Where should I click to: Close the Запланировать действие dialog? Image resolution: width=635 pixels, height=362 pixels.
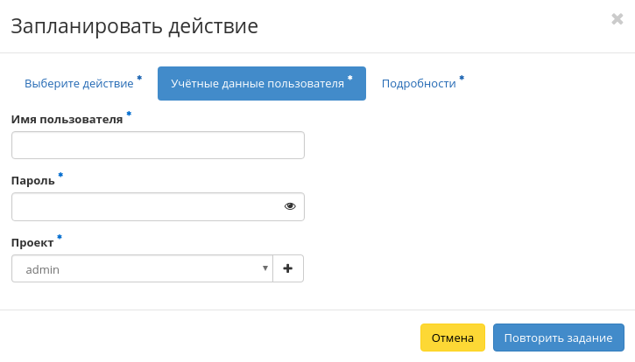pyautogui.click(x=617, y=19)
